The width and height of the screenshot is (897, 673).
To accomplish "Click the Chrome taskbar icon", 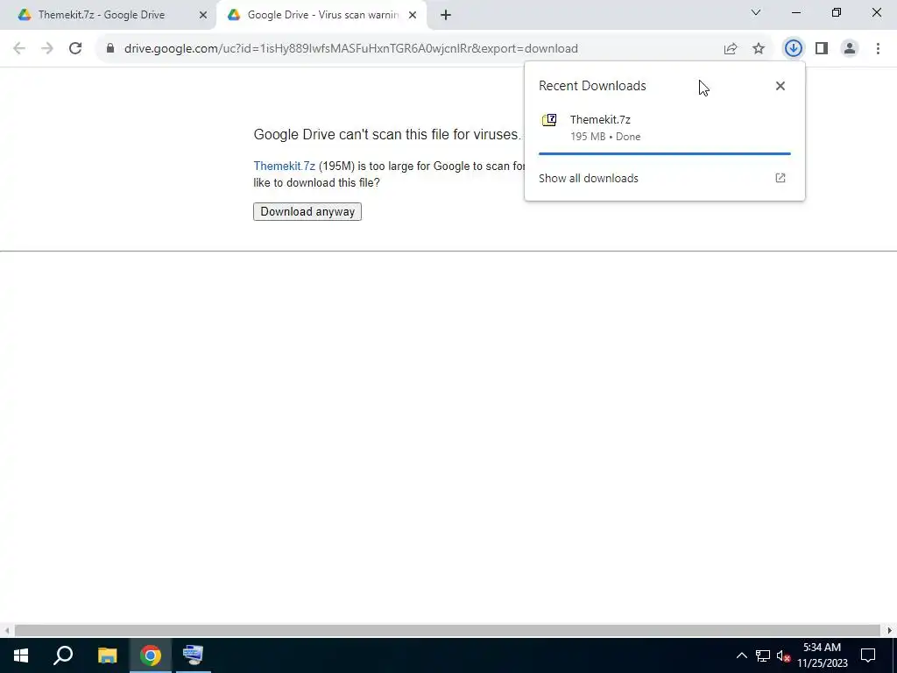I will [x=151, y=655].
